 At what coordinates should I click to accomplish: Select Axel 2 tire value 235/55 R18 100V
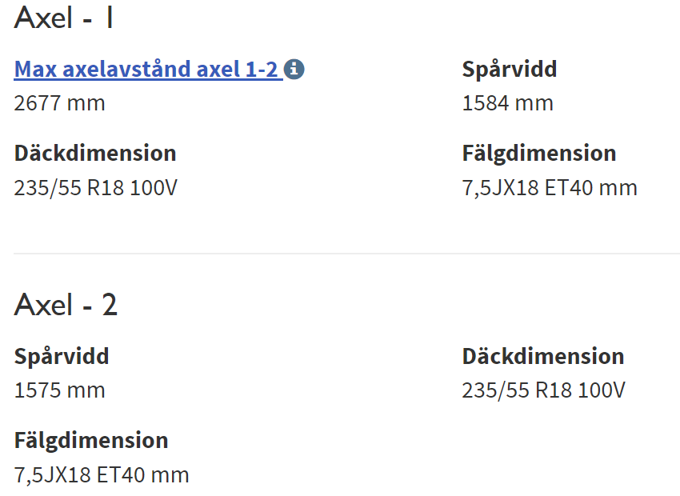(x=544, y=390)
